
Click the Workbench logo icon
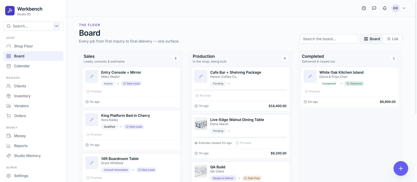[10, 11]
